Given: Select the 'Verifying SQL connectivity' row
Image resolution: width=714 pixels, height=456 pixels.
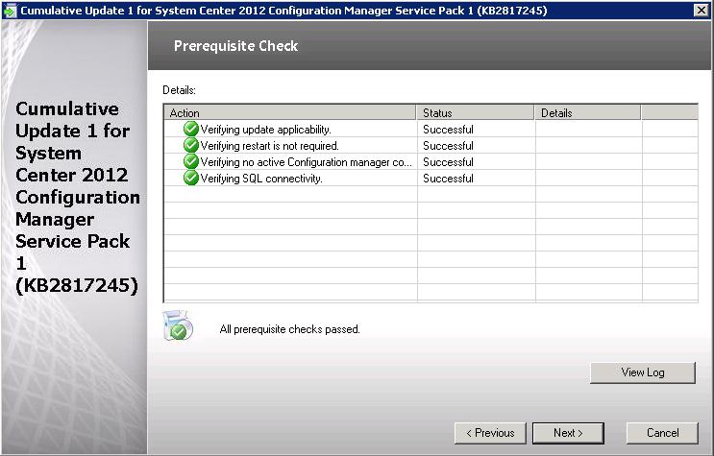Looking at the screenshot, I should [x=261, y=179].
